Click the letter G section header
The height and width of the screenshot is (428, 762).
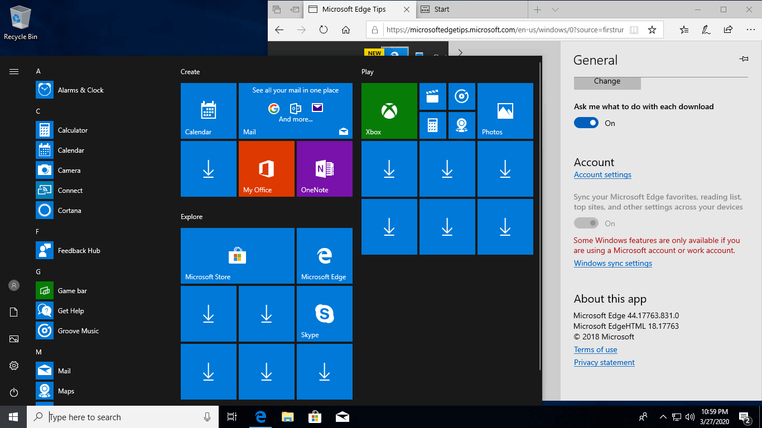(38, 272)
